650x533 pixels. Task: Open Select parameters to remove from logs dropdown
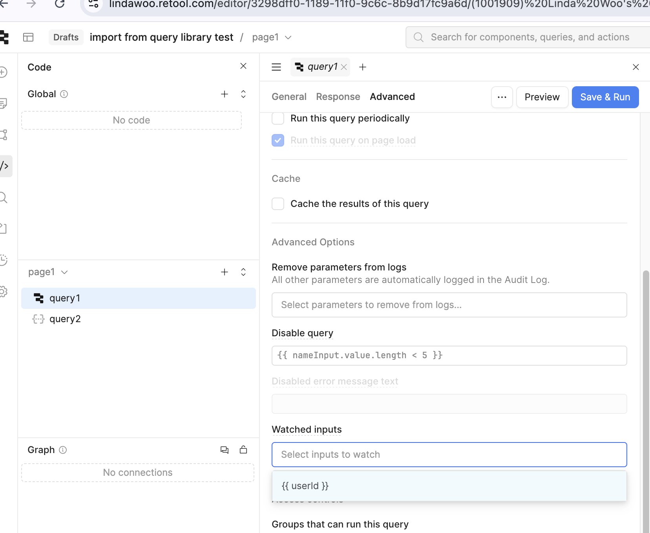[449, 305]
